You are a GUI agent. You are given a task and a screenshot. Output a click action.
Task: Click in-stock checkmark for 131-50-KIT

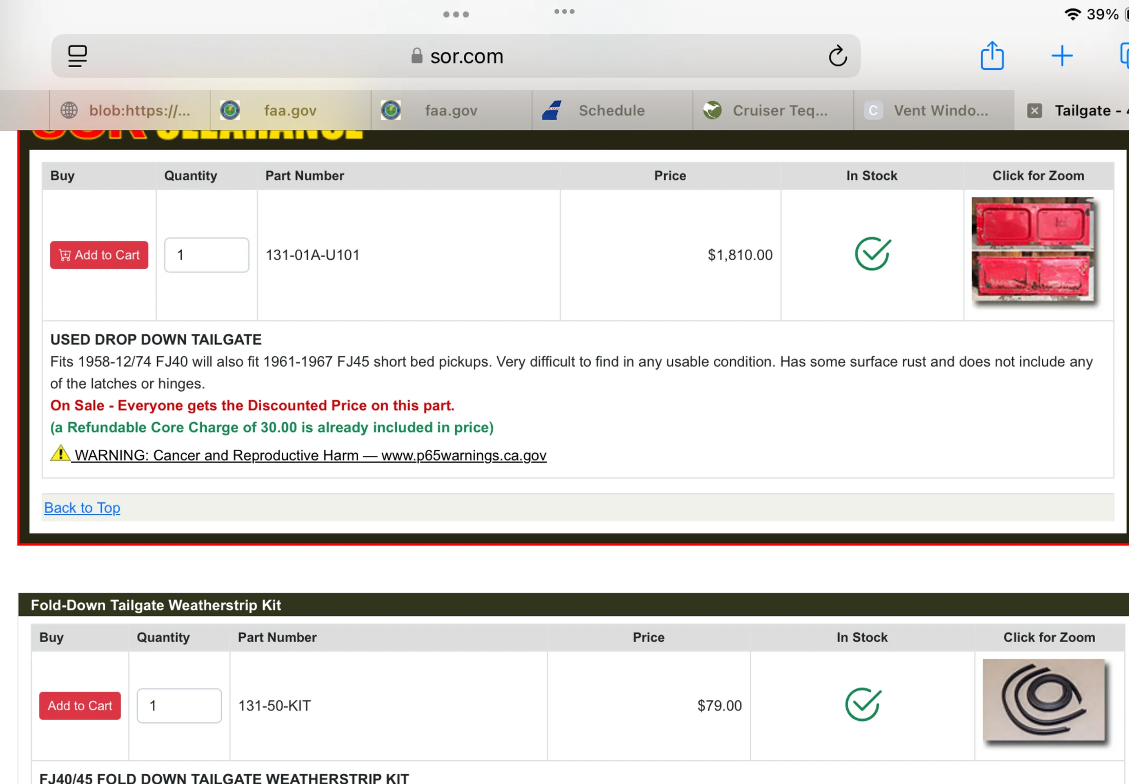point(862,705)
